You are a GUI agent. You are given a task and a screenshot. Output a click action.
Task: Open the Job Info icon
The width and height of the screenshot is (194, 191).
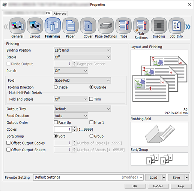click(176, 26)
